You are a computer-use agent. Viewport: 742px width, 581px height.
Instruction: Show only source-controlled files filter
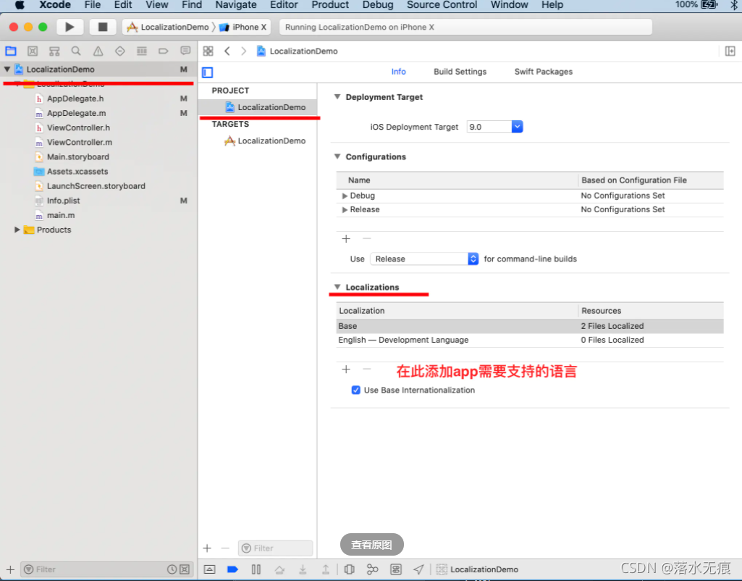(x=185, y=569)
